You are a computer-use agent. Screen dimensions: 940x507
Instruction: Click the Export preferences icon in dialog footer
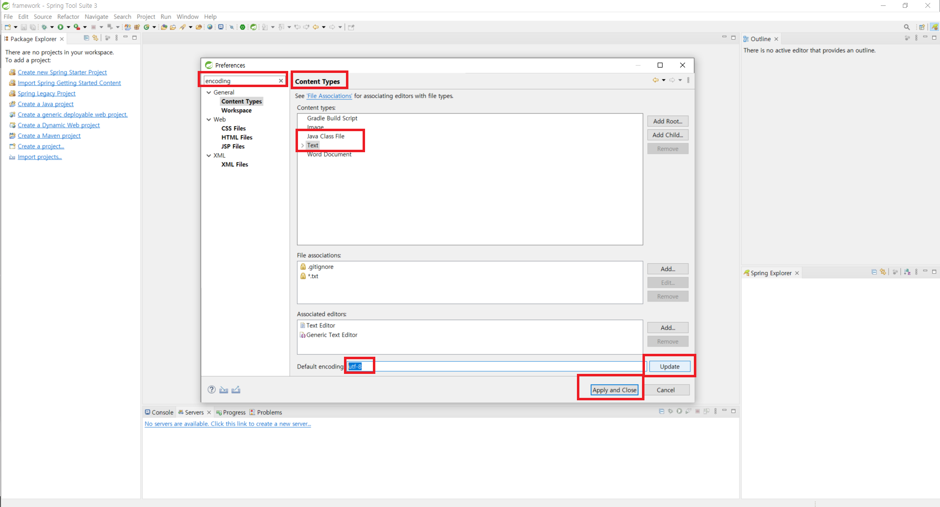[236, 390]
